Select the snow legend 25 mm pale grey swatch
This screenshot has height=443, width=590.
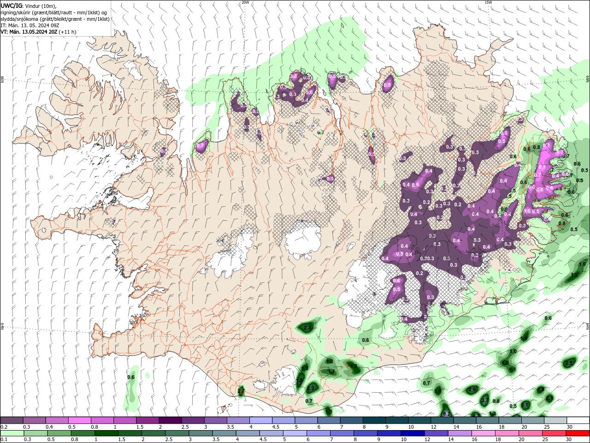click(x=555, y=420)
